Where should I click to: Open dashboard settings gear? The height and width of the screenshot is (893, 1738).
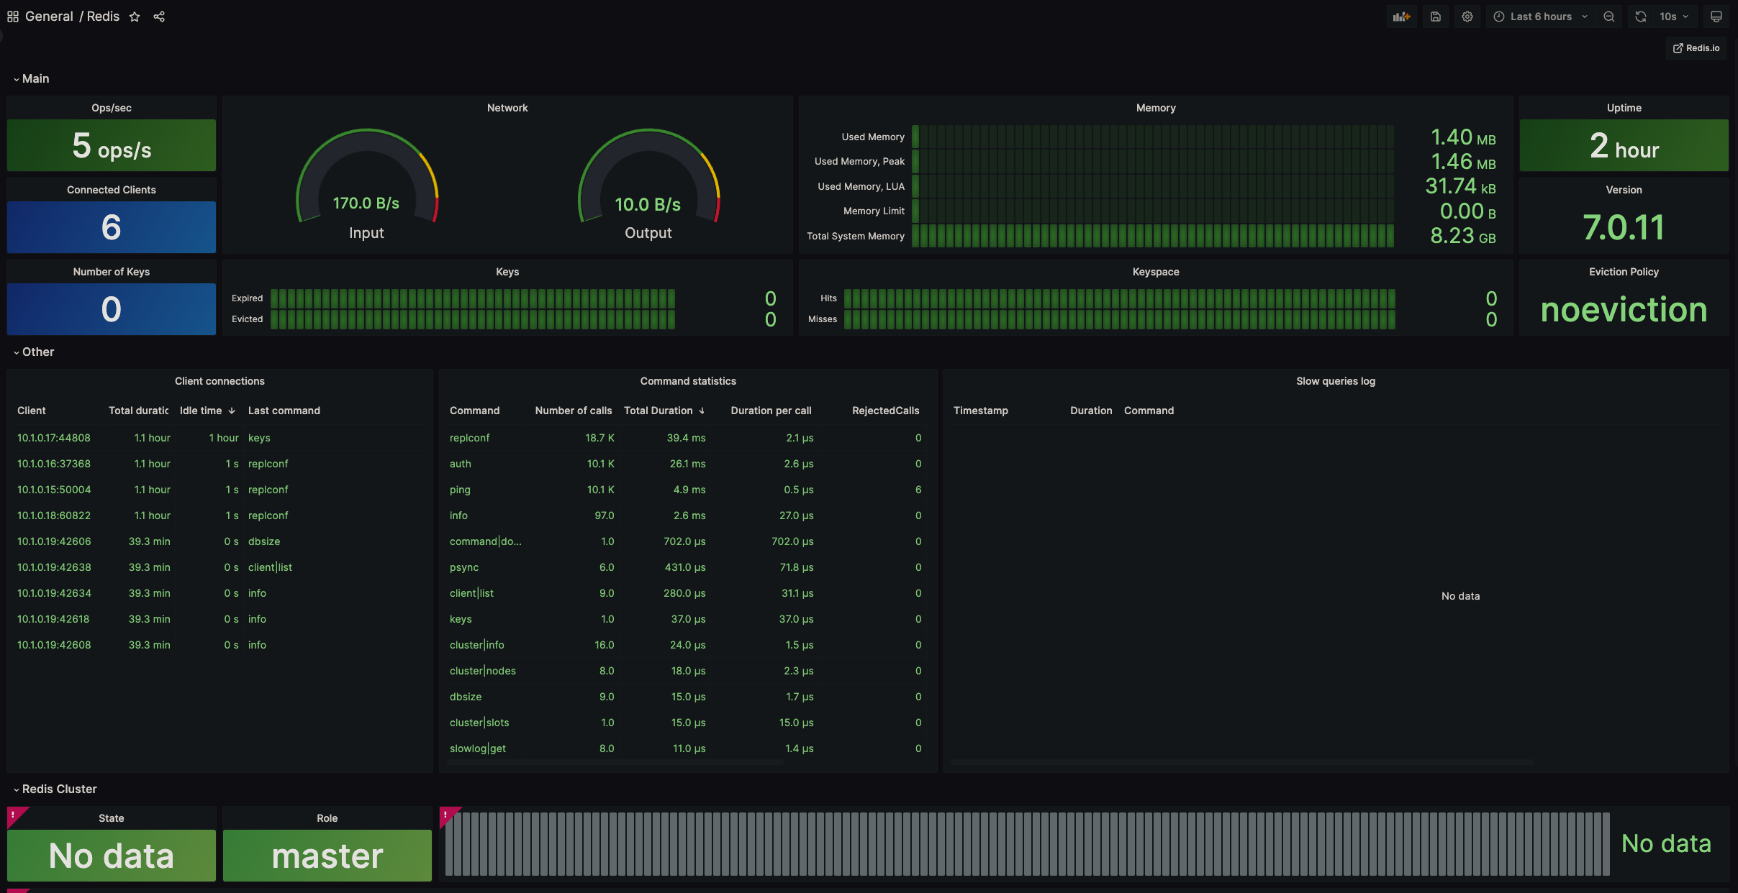click(1467, 17)
